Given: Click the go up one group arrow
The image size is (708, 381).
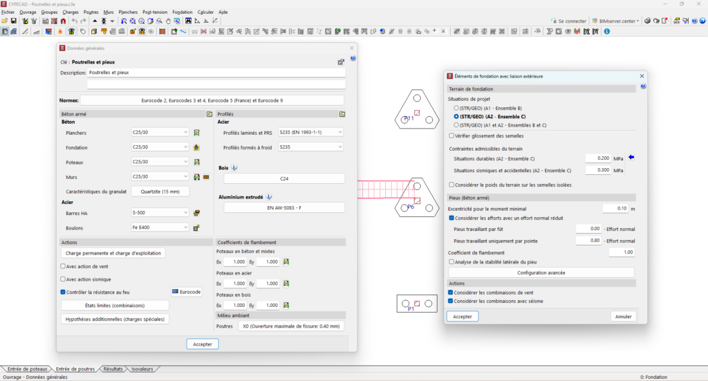Looking at the screenshot, I should tap(95, 21).
